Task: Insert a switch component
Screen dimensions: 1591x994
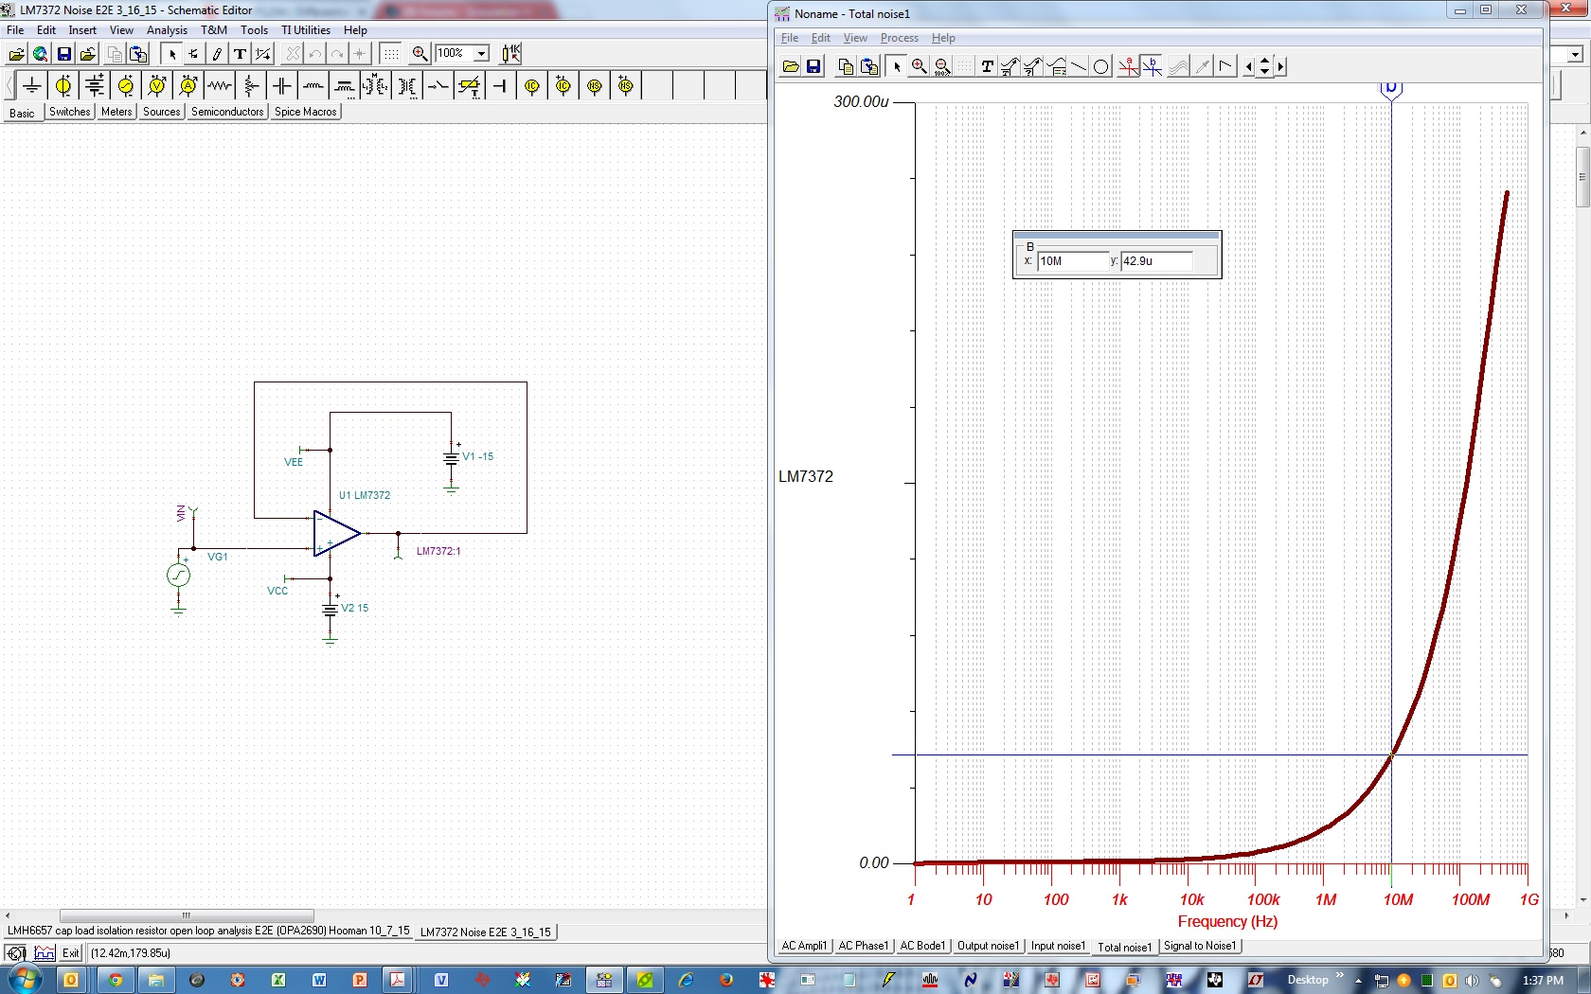Action: [438, 86]
